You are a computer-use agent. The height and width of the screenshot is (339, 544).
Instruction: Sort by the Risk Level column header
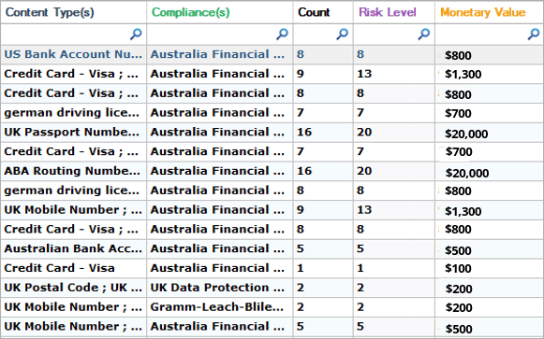[x=394, y=12]
